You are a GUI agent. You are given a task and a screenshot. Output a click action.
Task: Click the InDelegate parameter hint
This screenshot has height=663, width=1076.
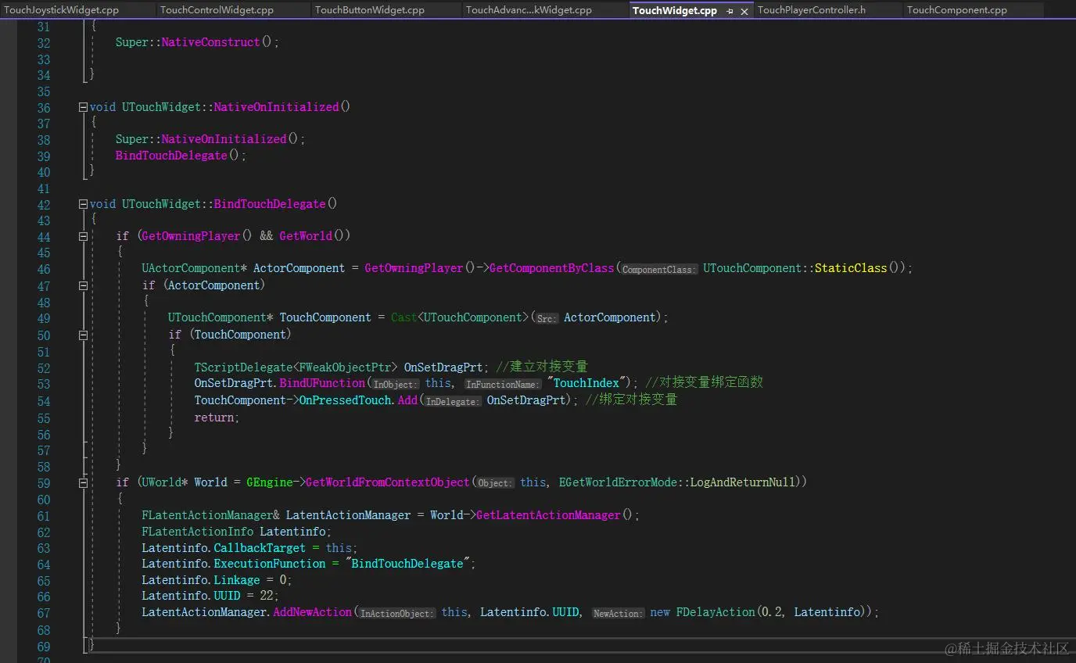pyautogui.click(x=453, y=401)
